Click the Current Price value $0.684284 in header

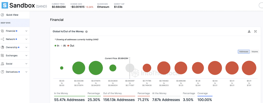tap(59, 7)
